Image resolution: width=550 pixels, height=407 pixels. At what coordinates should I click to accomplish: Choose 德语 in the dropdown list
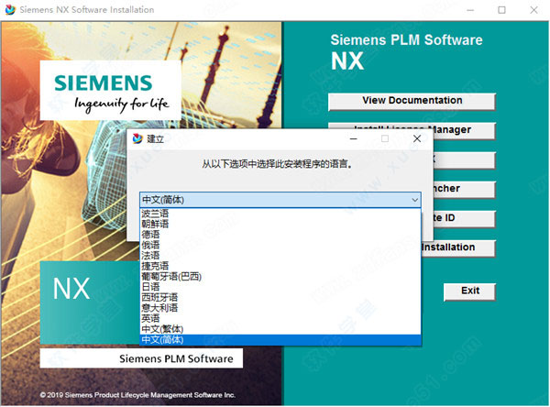tap(151, 234)
